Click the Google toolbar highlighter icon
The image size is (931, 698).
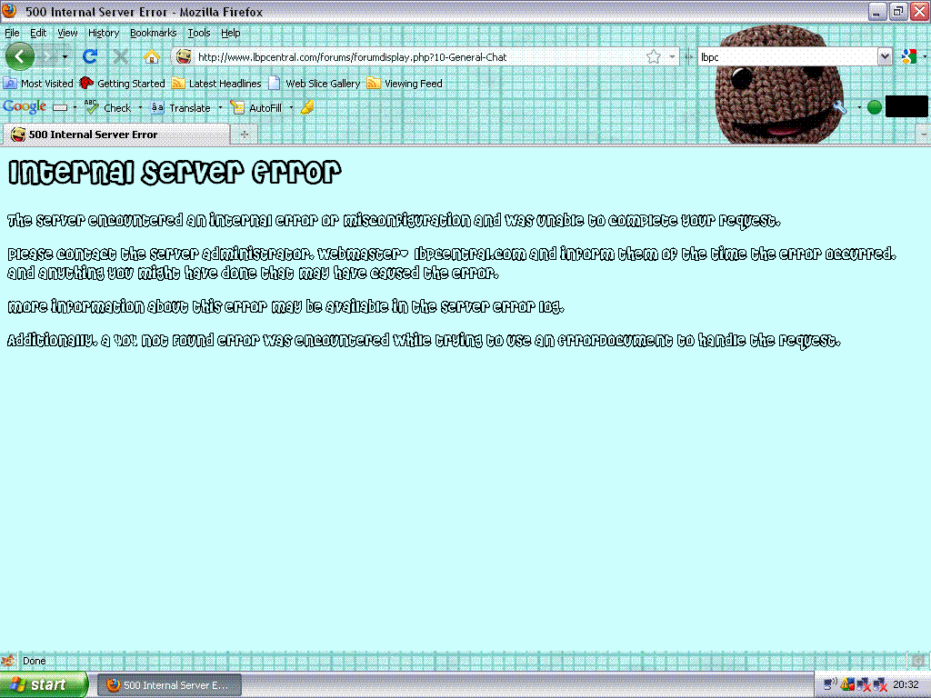(308, 107)
